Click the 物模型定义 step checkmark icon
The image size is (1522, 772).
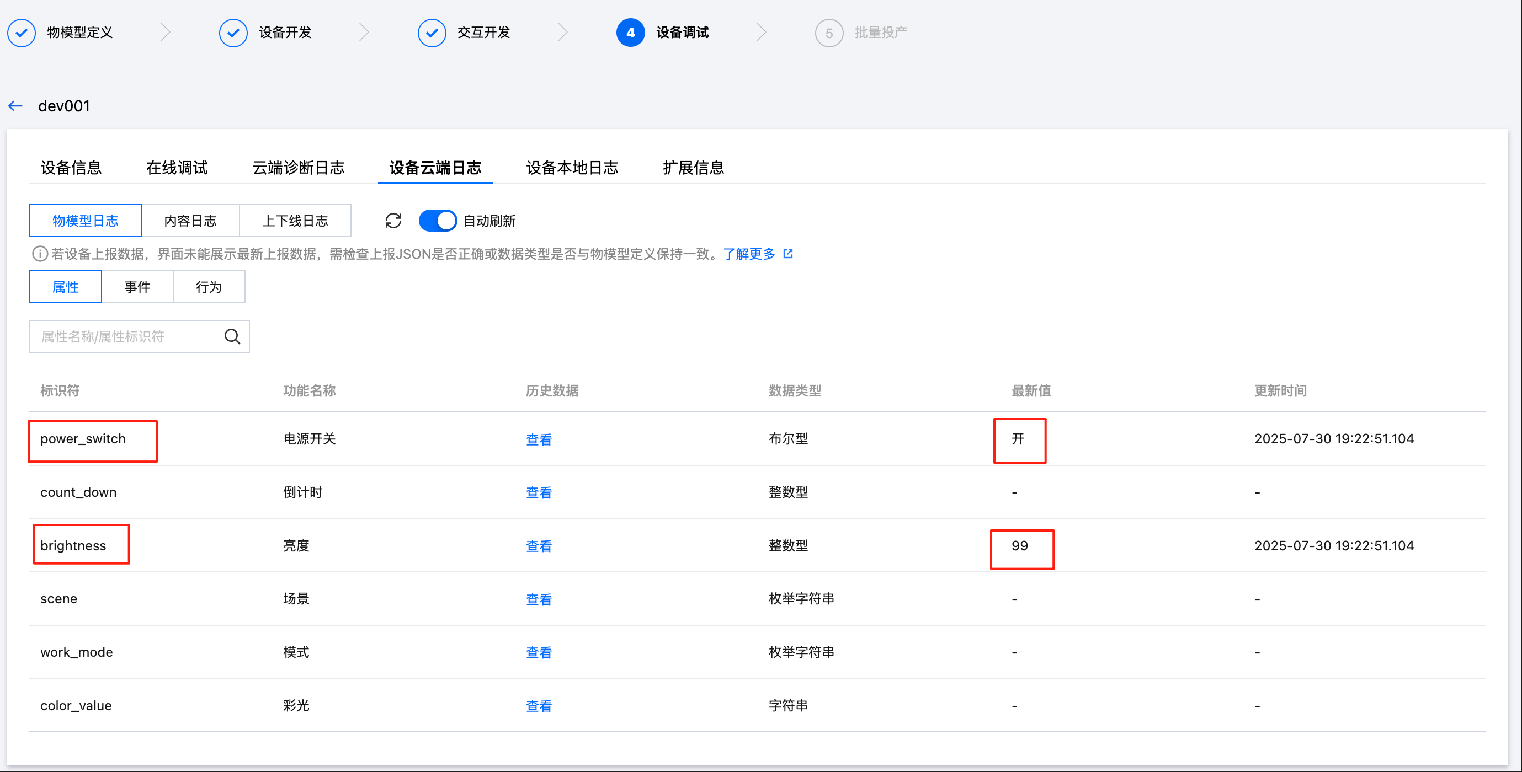pos(22,33)
